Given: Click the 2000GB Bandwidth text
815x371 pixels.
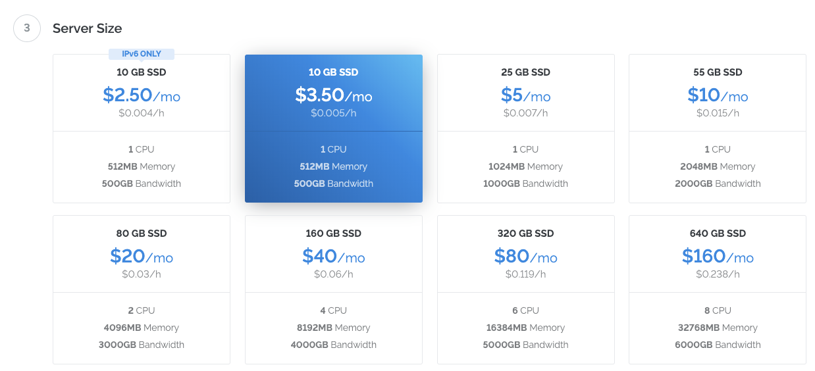Looking at the screenshot, I should (x=718, y=184).
